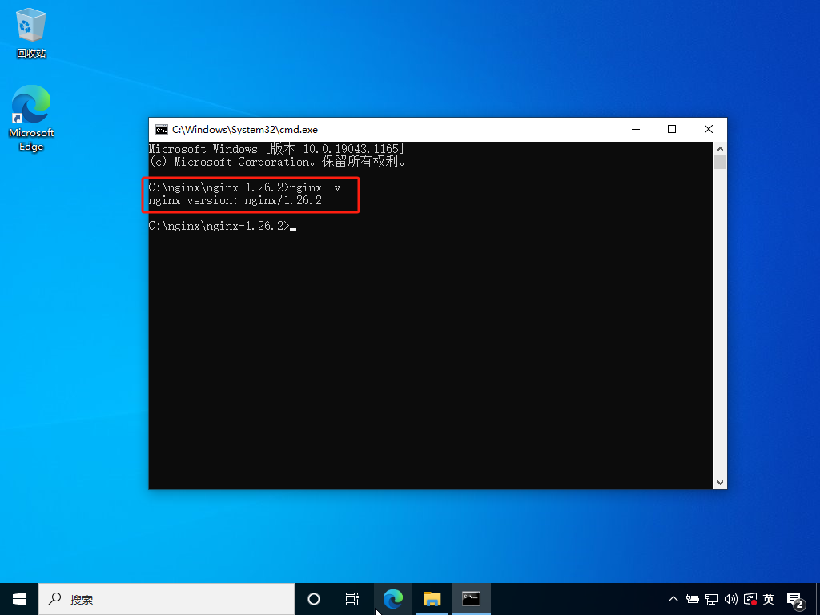
Task: Click the cmd scrollbar thumb
Action: [x=720, y=162]
